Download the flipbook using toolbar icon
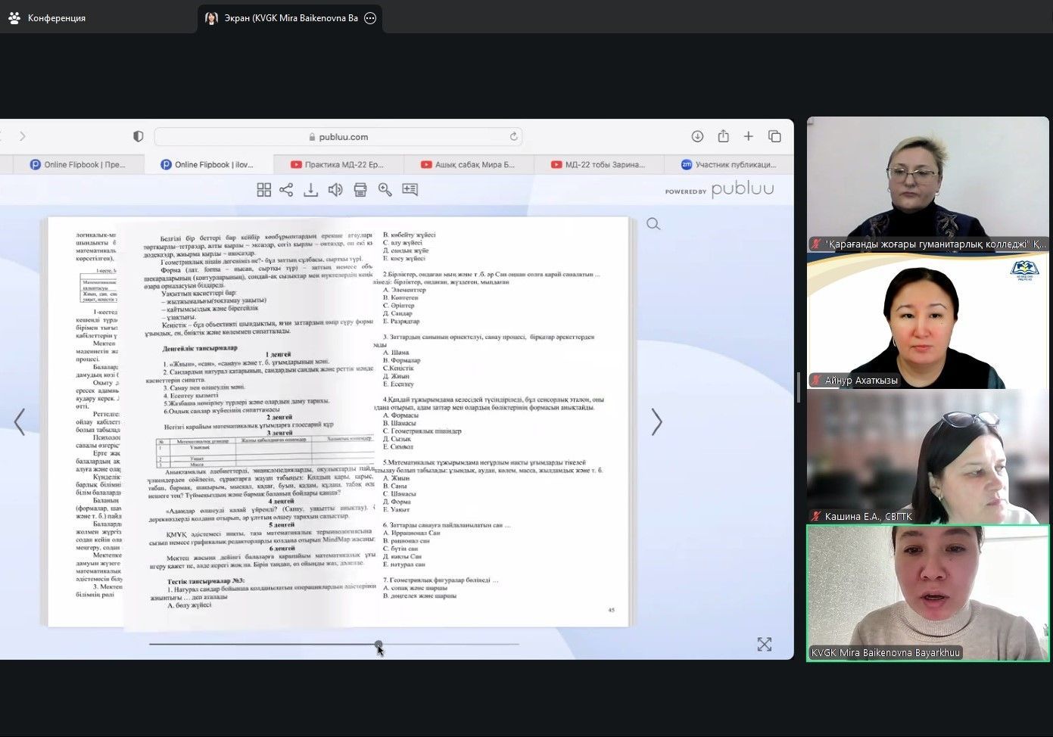This screenshot has height=737, width=1053. (x=310, y=190)
